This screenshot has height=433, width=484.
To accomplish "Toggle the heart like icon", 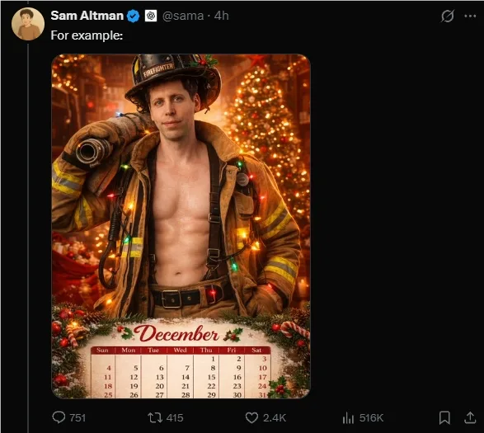I will [x=251, y=418].
